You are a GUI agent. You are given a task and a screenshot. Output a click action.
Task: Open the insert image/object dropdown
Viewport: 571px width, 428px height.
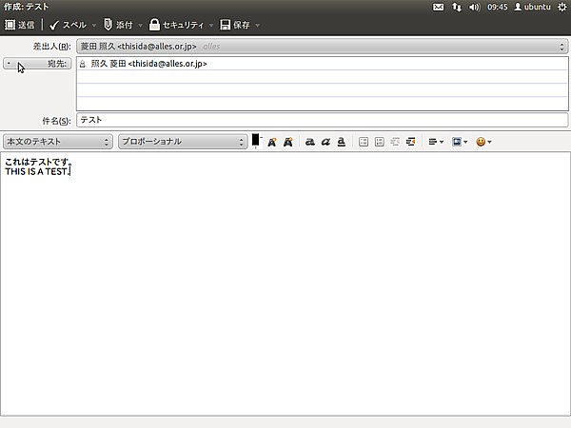click(460, 142)
